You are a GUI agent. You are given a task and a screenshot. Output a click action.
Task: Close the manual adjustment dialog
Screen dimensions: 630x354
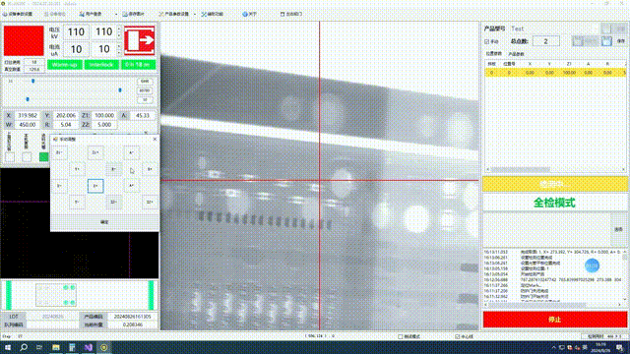pos(155,139)
